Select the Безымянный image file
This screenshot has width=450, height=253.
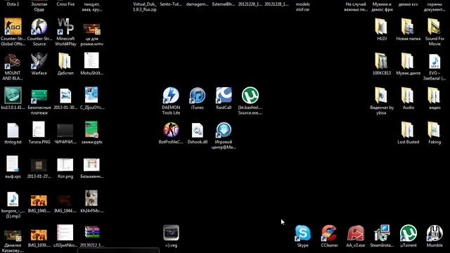92,165
